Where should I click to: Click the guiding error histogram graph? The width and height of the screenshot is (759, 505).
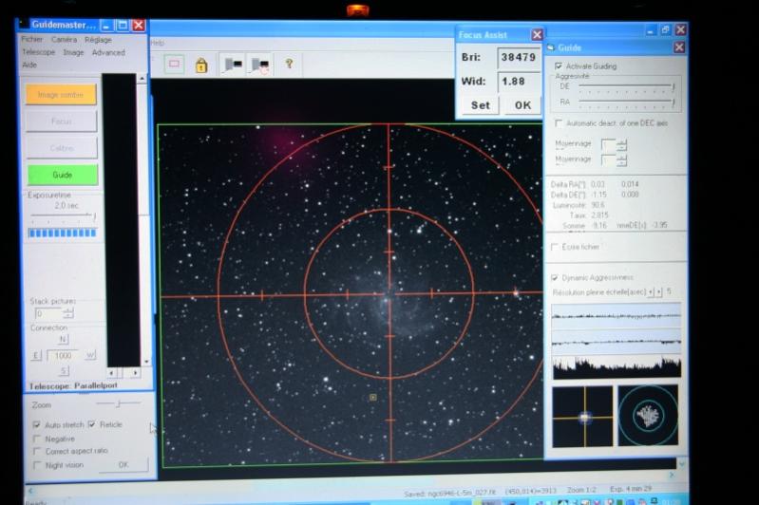point(617,367)
